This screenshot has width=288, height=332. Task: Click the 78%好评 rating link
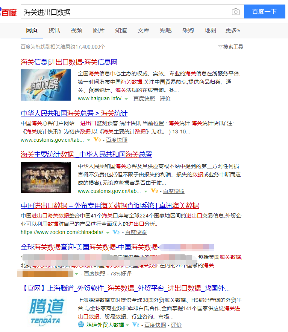click(x=121, y=274)
